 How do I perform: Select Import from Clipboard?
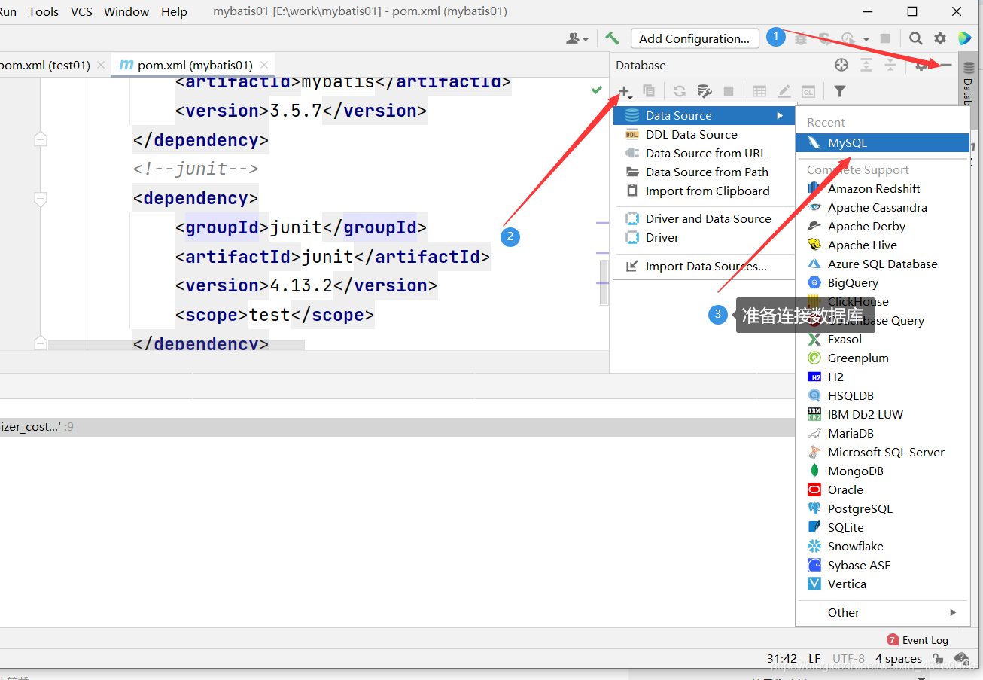705,191
